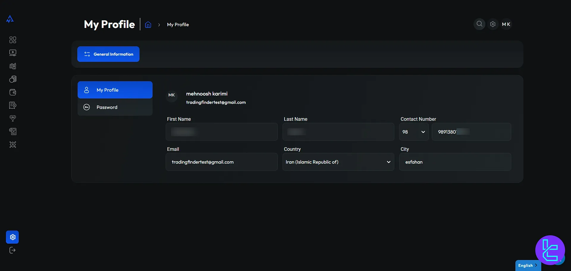The width and height of the screenshot is (571, 271).
Task: Select the General Information tab
Action: 108,54
